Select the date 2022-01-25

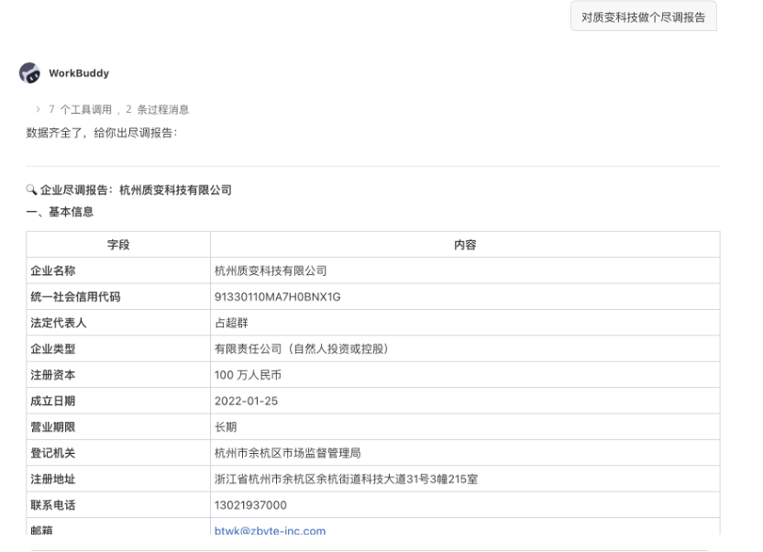click(246, 401)
